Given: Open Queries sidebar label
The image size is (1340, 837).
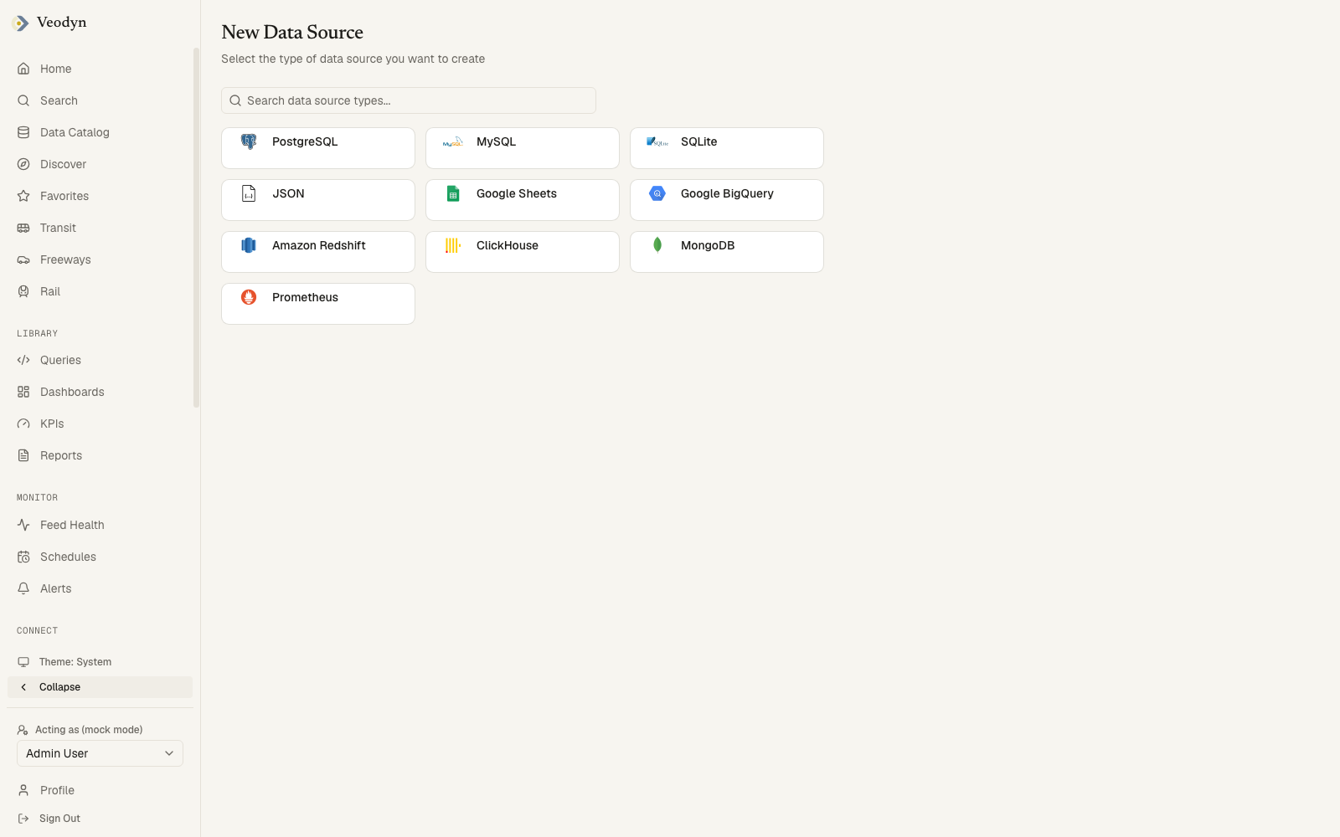Looking at the screenshot, I should (60, 360).
